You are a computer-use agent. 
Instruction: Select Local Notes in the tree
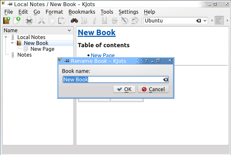pyautogui.click(x=31, y=37)
